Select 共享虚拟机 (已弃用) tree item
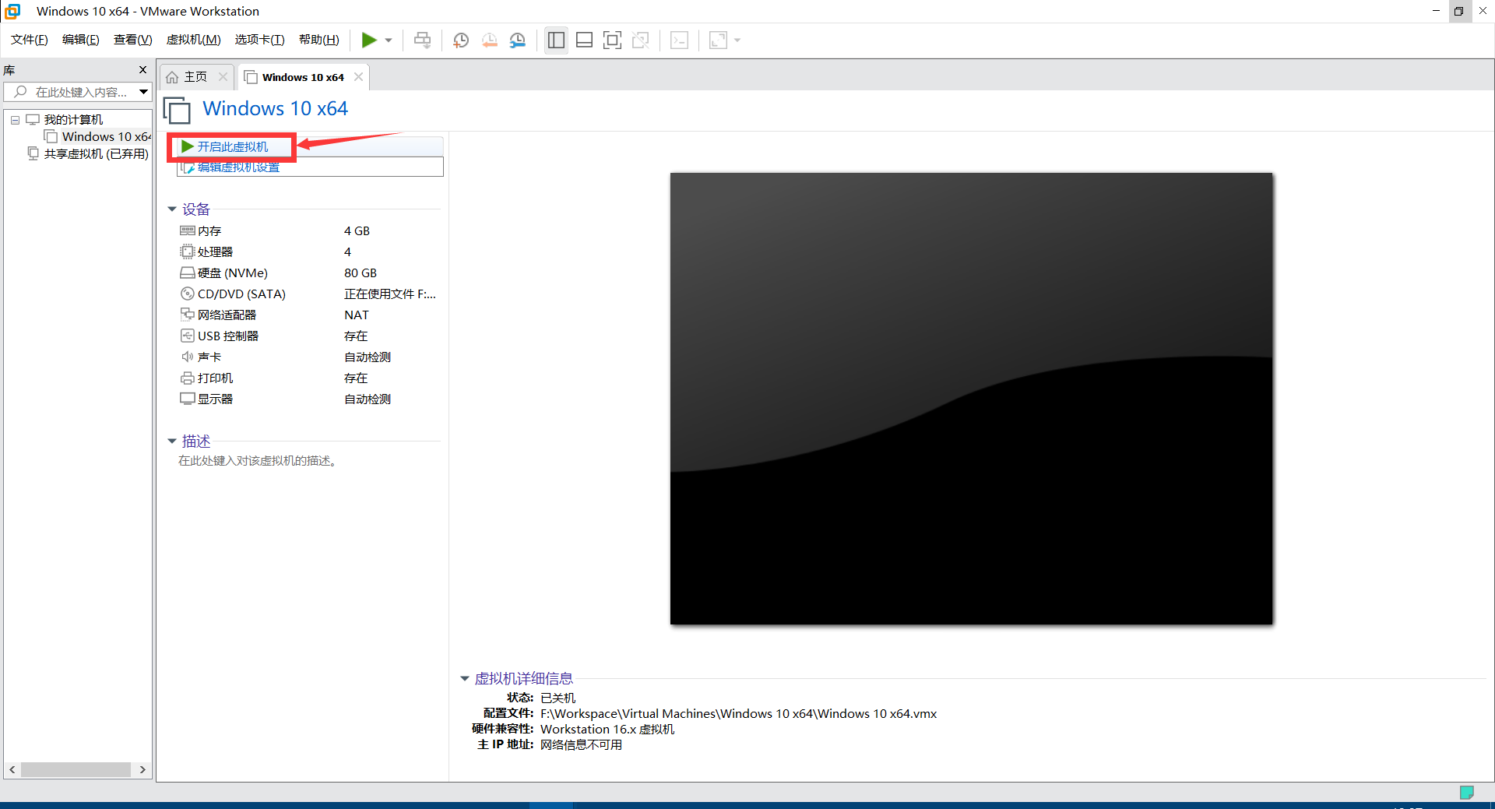Screen dimensions: 1495x809 tap(96, 153)
